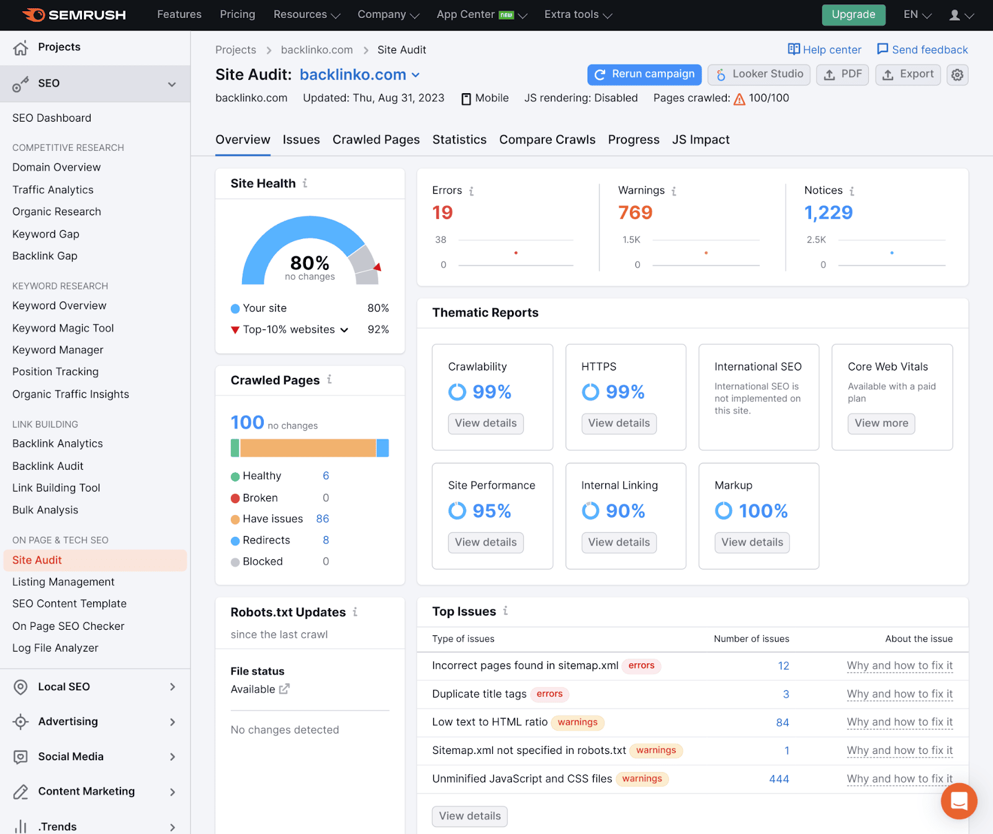Click the Site Health 80% gauge
This screenshot has width=993, height=834.
(x=310, y=250)
